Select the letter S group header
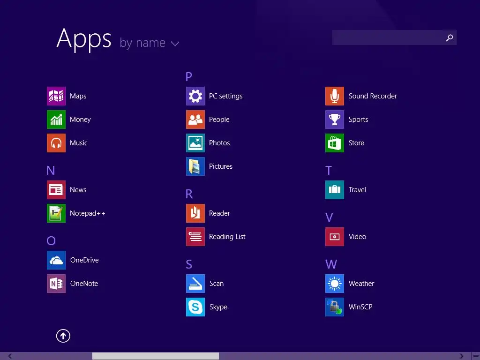The width and height of the screenshot is (480, 360). point(189,264)
